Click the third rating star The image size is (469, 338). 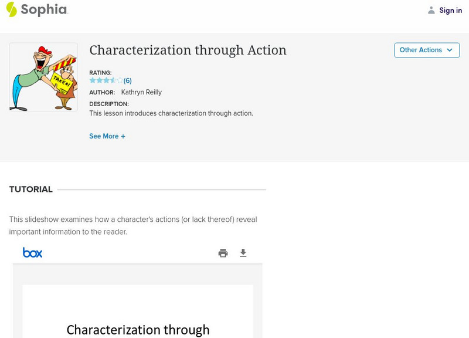click(x=106, y=80)
